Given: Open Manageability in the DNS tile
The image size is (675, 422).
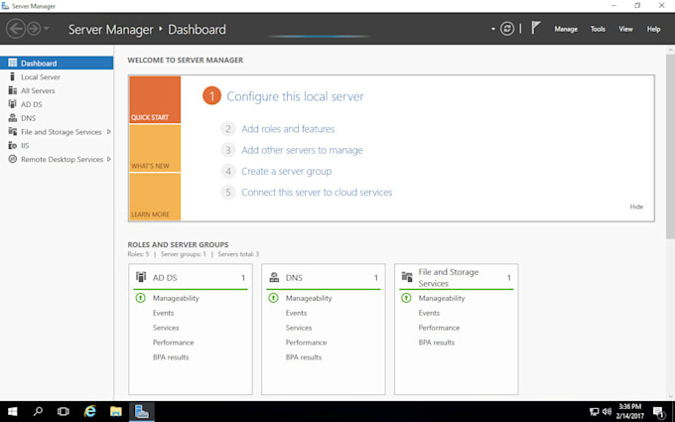Looking at the screenshot, I should 309,298.
